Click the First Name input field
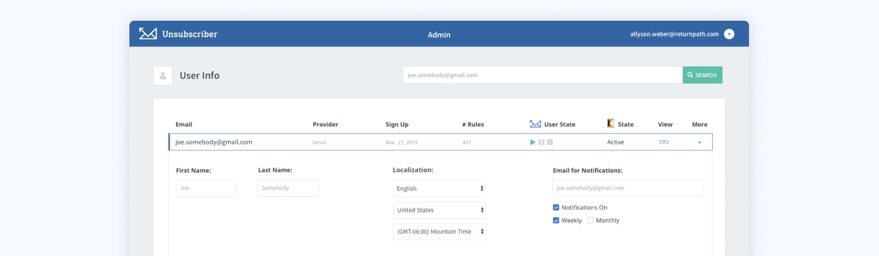This screenshot has height=256, width=879. point(206,188)
